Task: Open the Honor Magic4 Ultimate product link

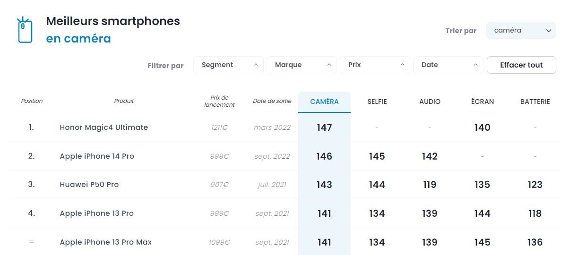Action: (x=104, y=127)
